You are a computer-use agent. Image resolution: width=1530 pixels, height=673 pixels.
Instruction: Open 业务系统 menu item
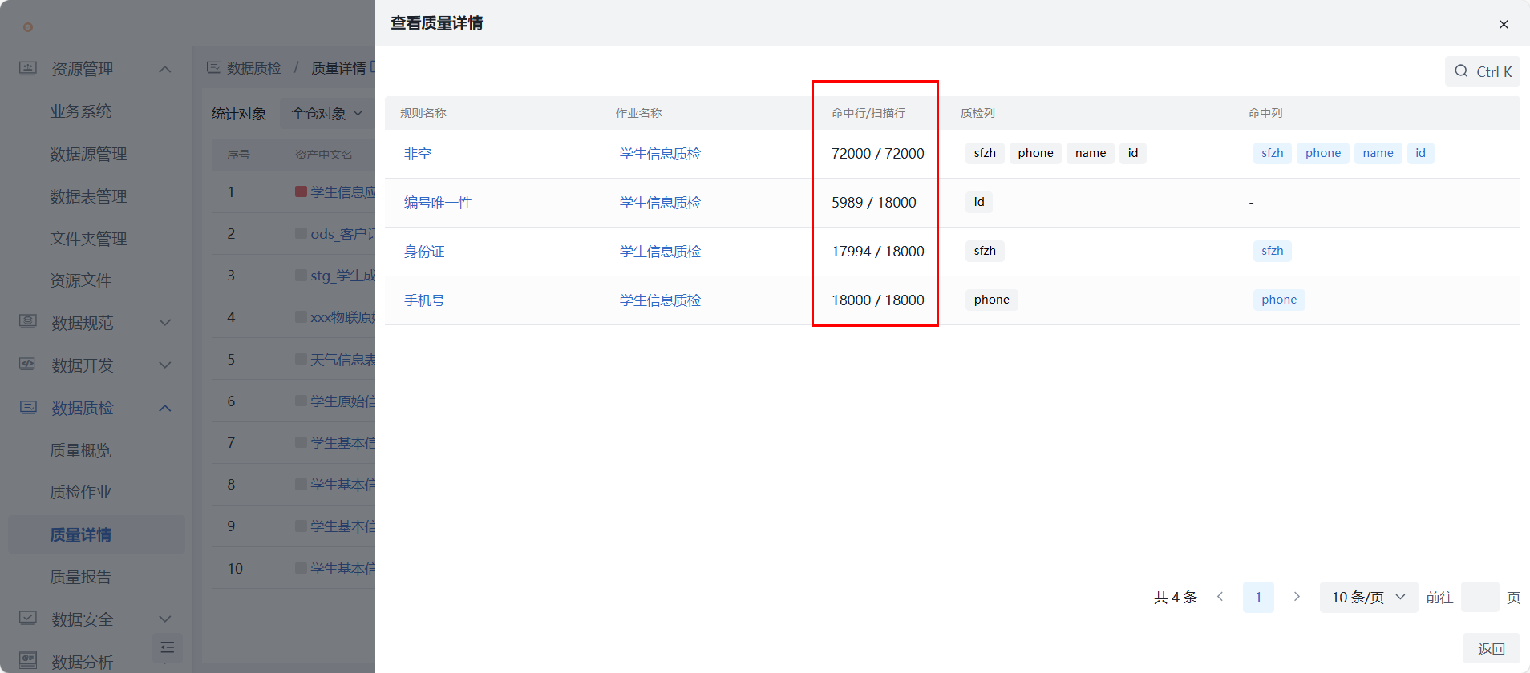click(x=81, y=111)
